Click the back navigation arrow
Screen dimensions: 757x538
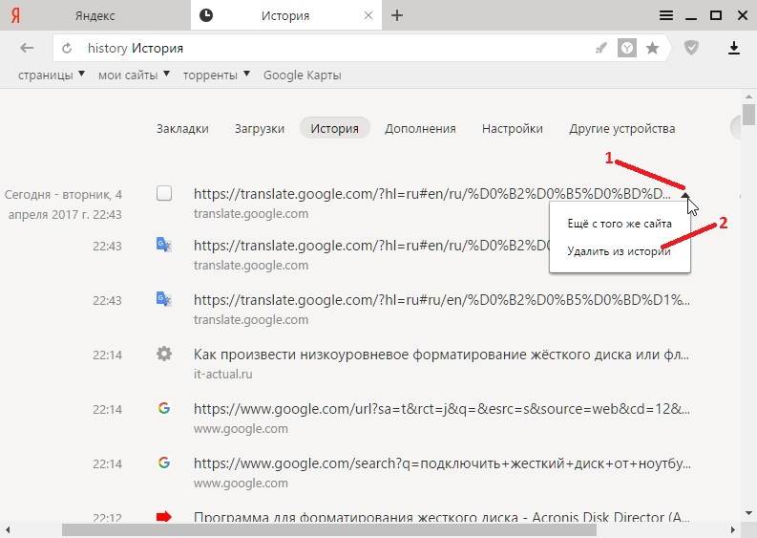(x=27, y=48)
